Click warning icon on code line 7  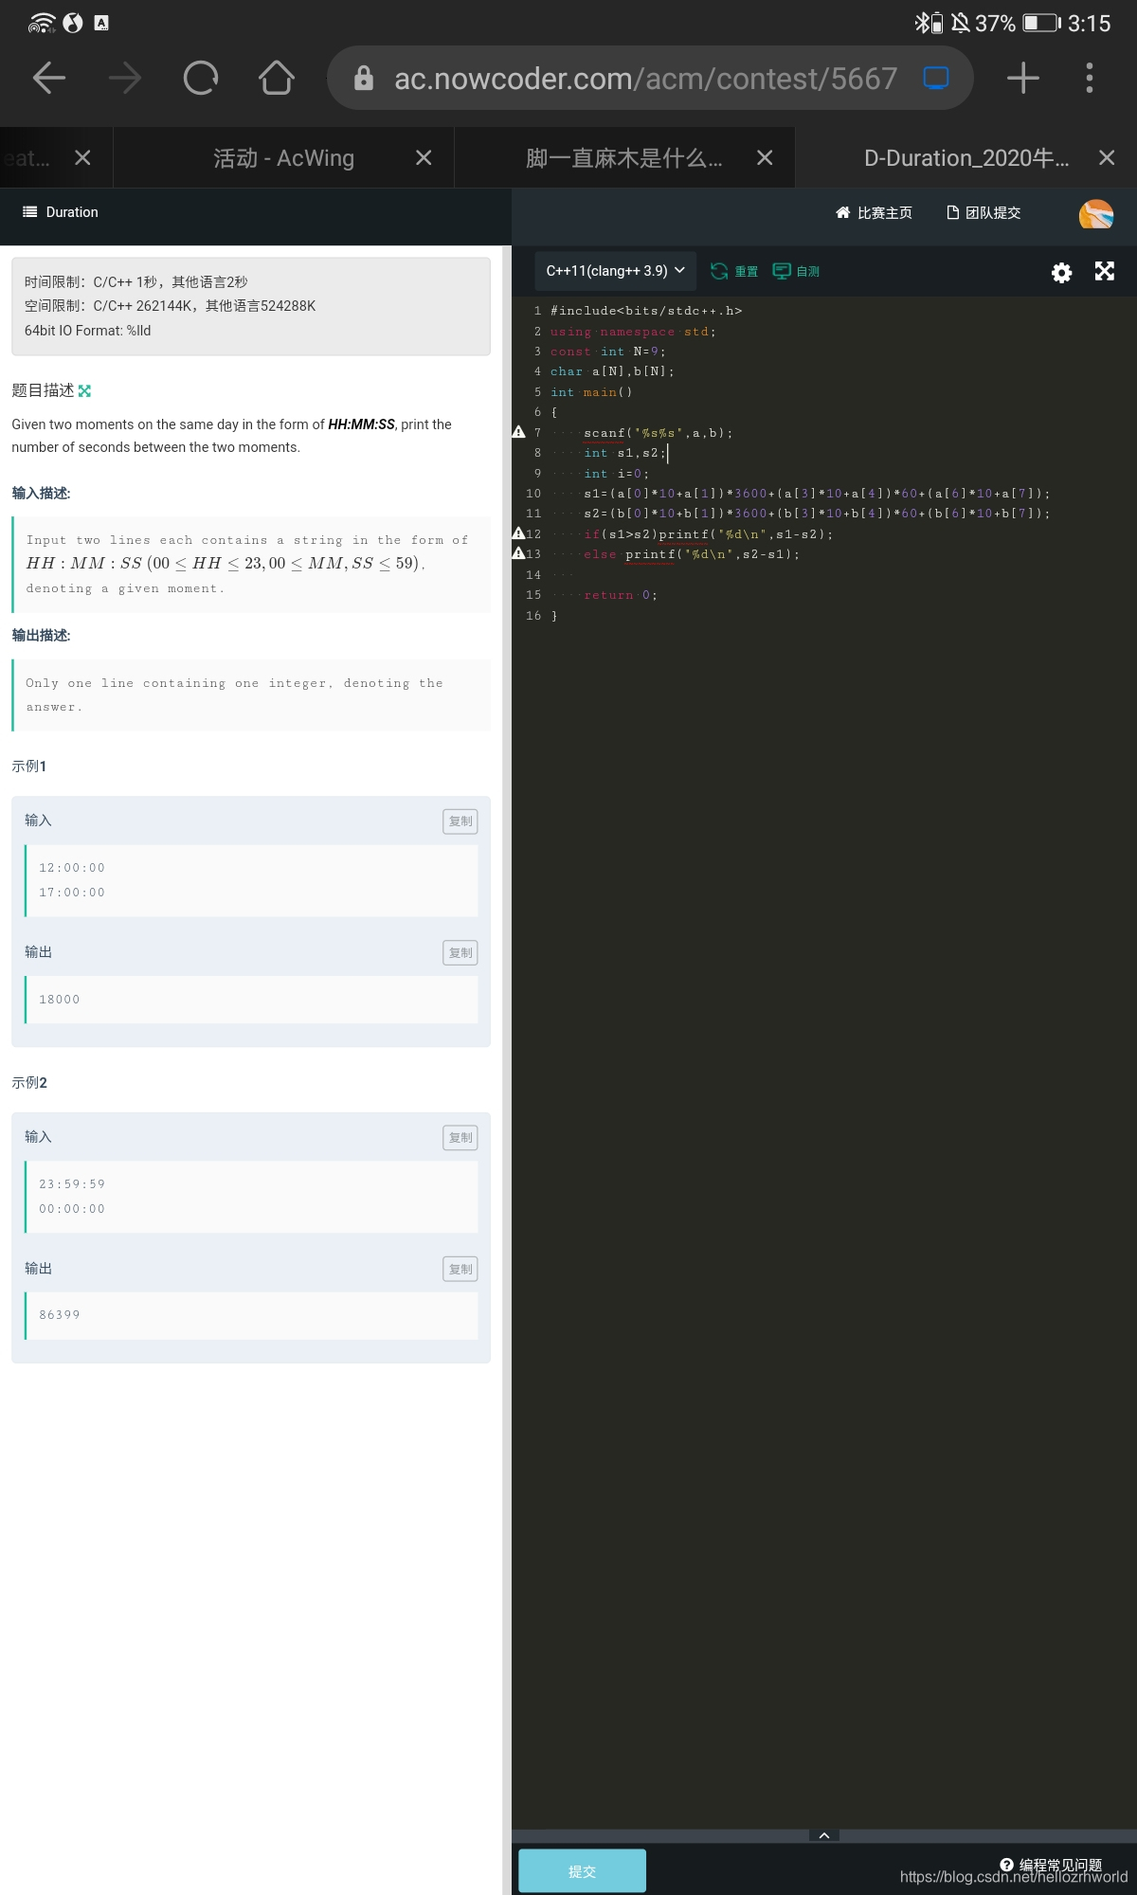518,432
